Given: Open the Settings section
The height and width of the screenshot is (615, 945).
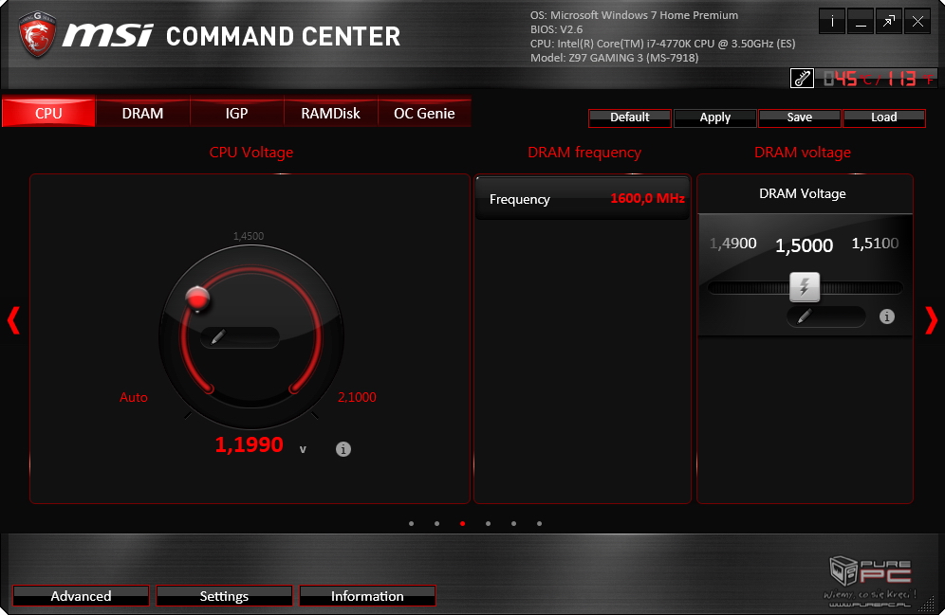Looking at the screenshot, I should pyautogui.click(x=224, y=596).
